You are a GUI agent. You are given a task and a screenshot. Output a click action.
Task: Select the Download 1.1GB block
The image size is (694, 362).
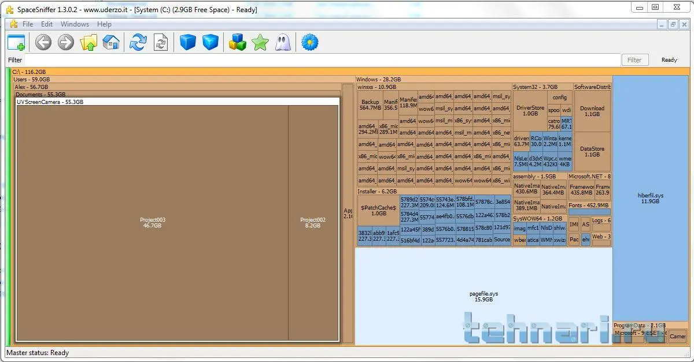[592, 111]
